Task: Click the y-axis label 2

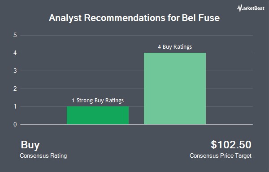Action: 15,88
